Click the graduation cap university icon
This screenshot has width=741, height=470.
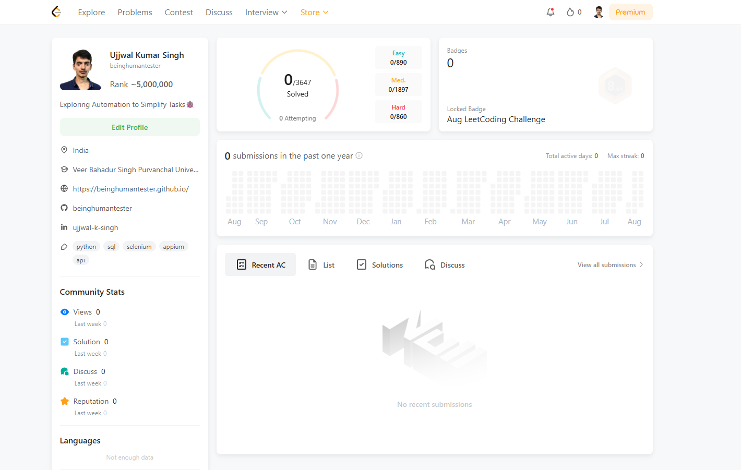[x=64, y=169]
